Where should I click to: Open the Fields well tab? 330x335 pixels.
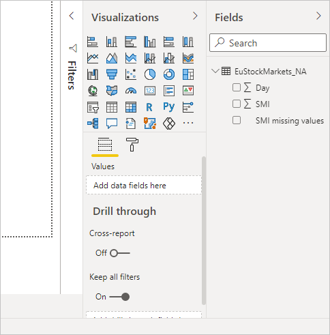tap(105, 145)
